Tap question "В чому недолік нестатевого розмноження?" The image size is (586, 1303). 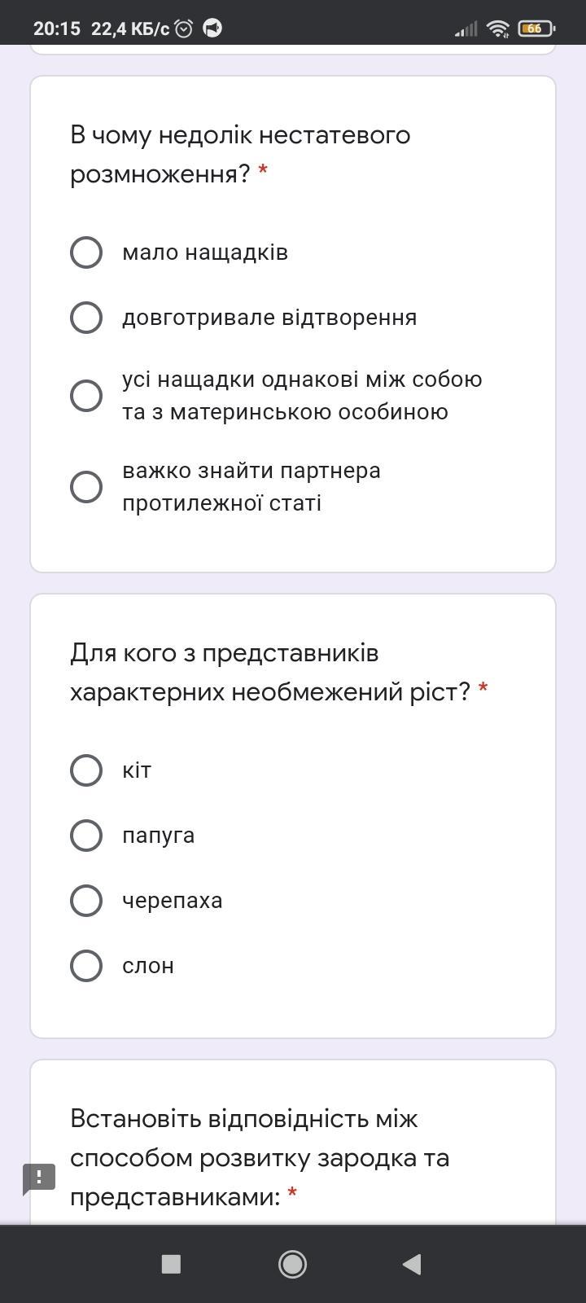pos(240,154)
